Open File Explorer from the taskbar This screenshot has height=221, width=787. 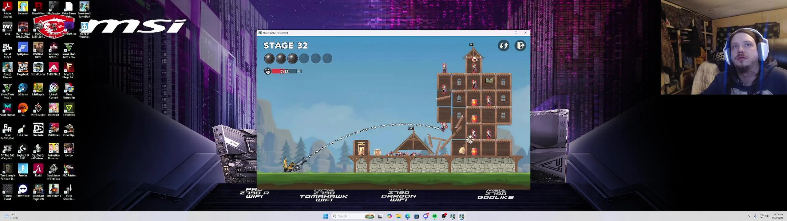398,216
